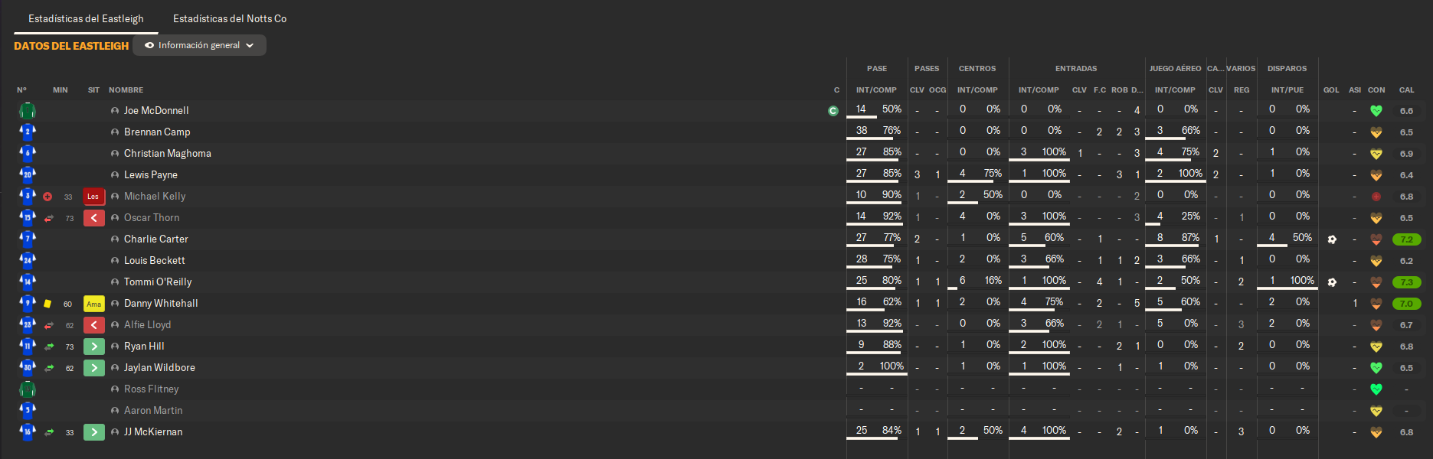
Task: Click Danny Whitehall's 7.0 rating badge
Action: (x=1407, y=304)
